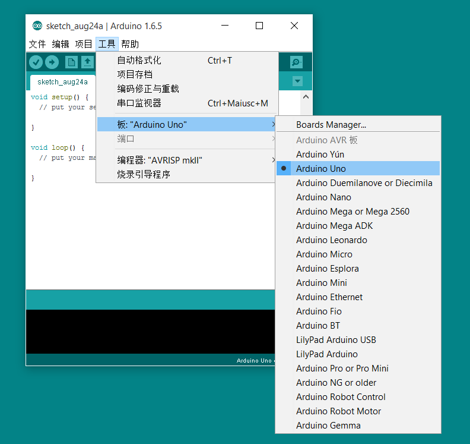Open the 帮助 menu
Image resolution: width=470 pixels, height=444 pixels.
point(130,44)
